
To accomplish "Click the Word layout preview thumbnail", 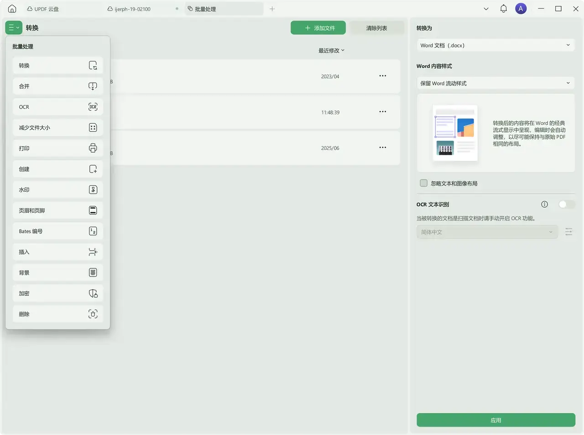I will [455, 133].
